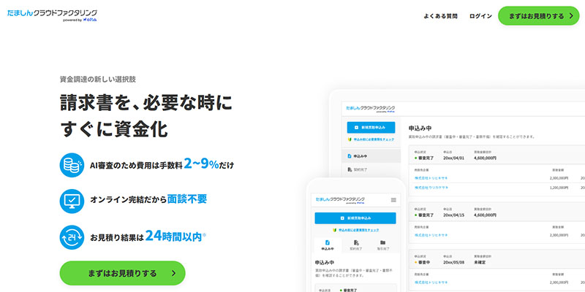Open 株式会社トリヒキサキ in the 20xx/04/01 application
The width and height of the screenshot is (585, 292).
coord(431,178)
